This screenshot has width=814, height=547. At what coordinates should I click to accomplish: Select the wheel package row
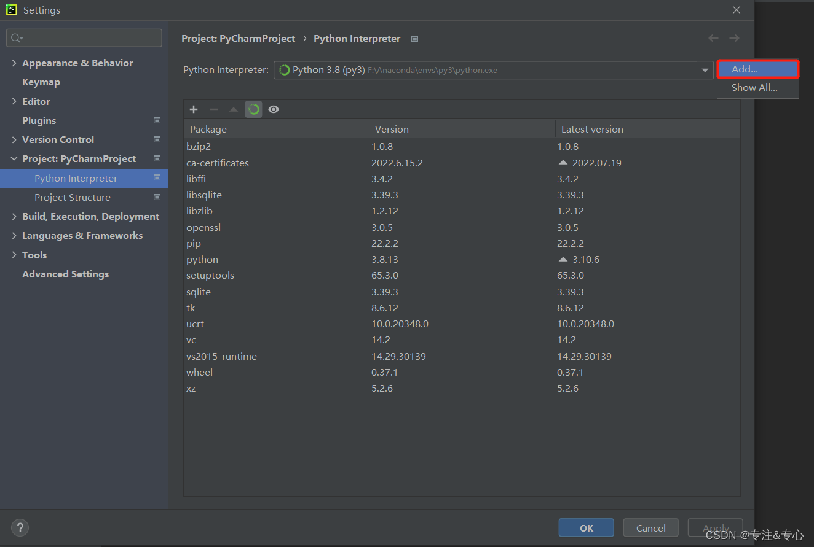462,372
